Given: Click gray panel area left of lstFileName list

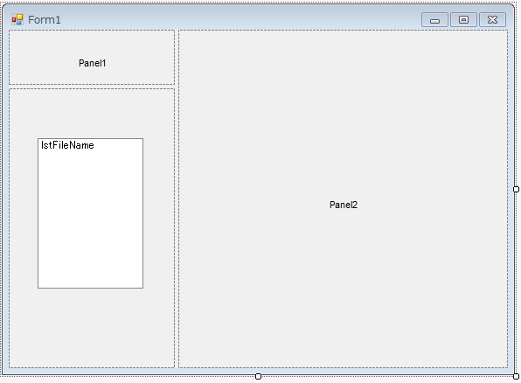Looking at the screenshot, I should point(24,212).
